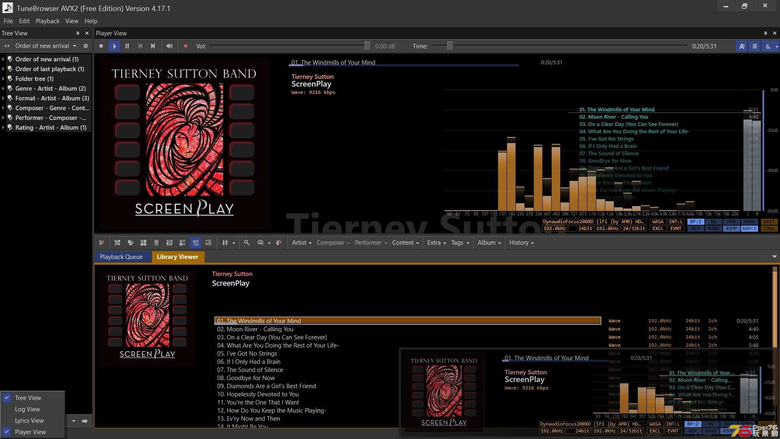This screenshot has width=780, height=439.
Task: Open the Artist filter dropdown
Action: click(x=302, y=243)
